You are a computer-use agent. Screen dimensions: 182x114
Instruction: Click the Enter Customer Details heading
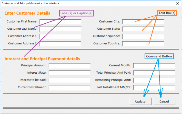click(27, 13)
